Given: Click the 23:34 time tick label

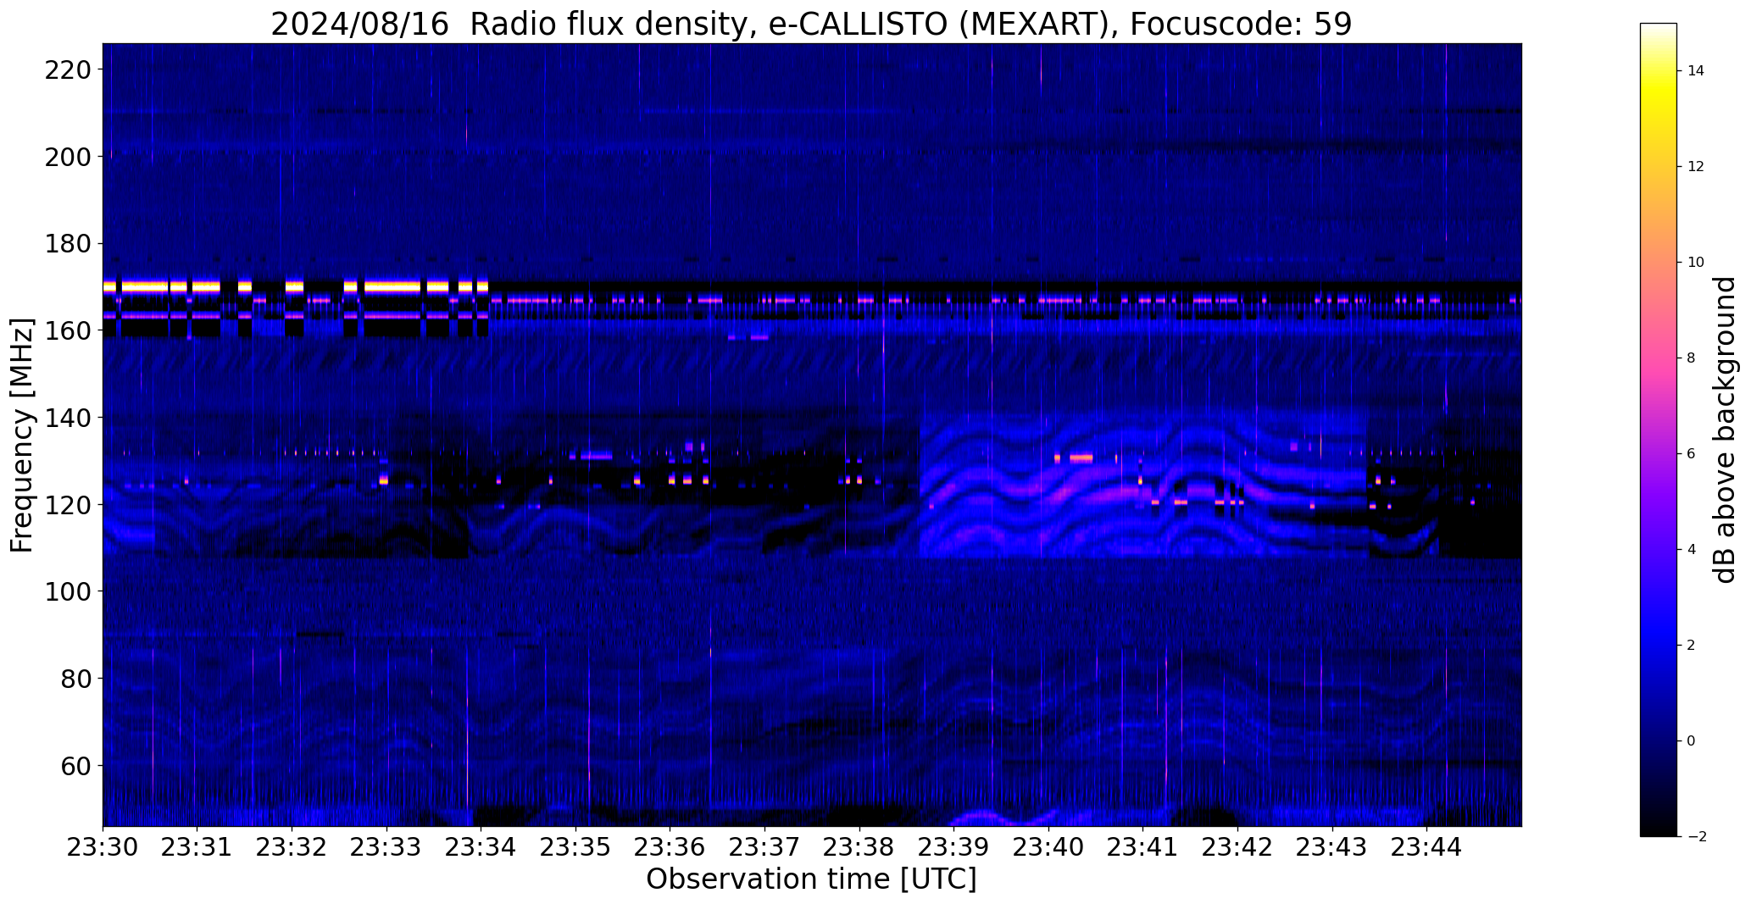Looking at the screenshot, I should 481,847.
